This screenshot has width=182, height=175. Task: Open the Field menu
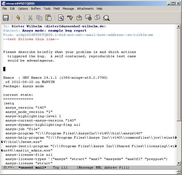pos(56,9)
